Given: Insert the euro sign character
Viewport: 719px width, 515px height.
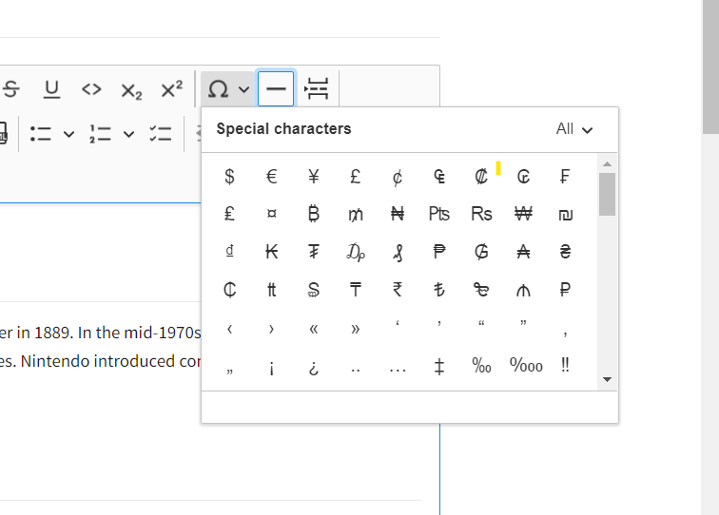Looking at the screenshot, I should click(271, 177).
